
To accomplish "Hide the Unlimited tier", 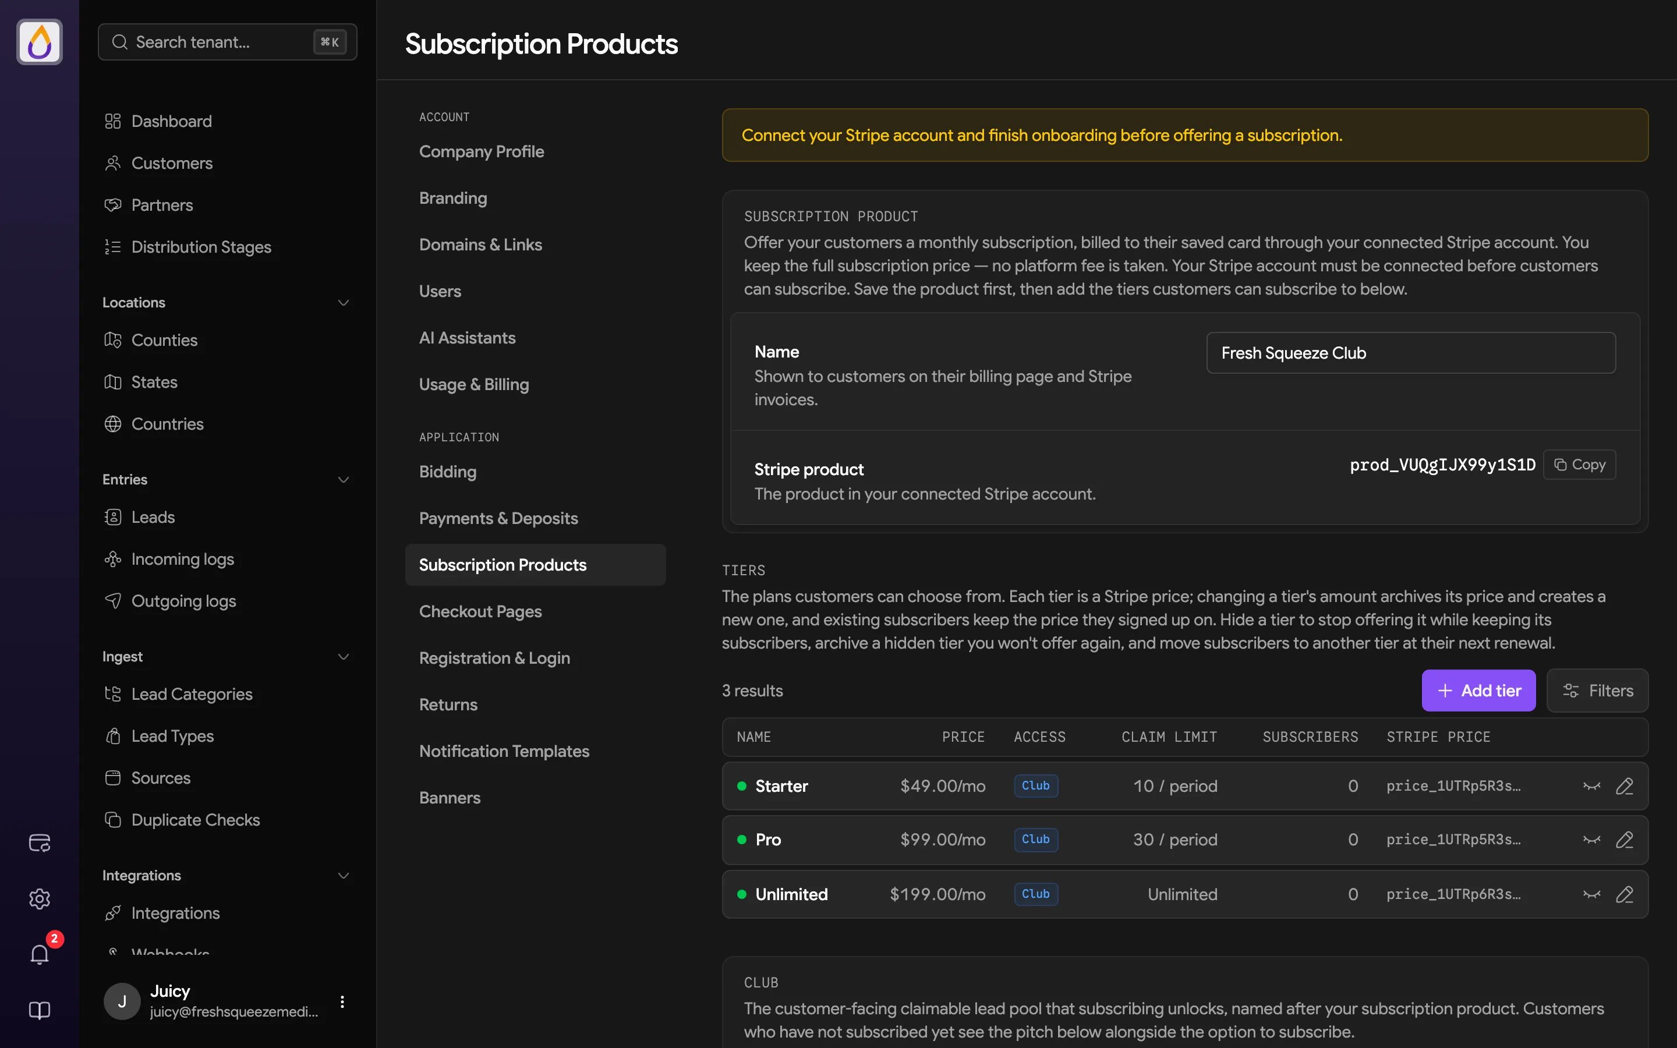I will point(1592,894).
